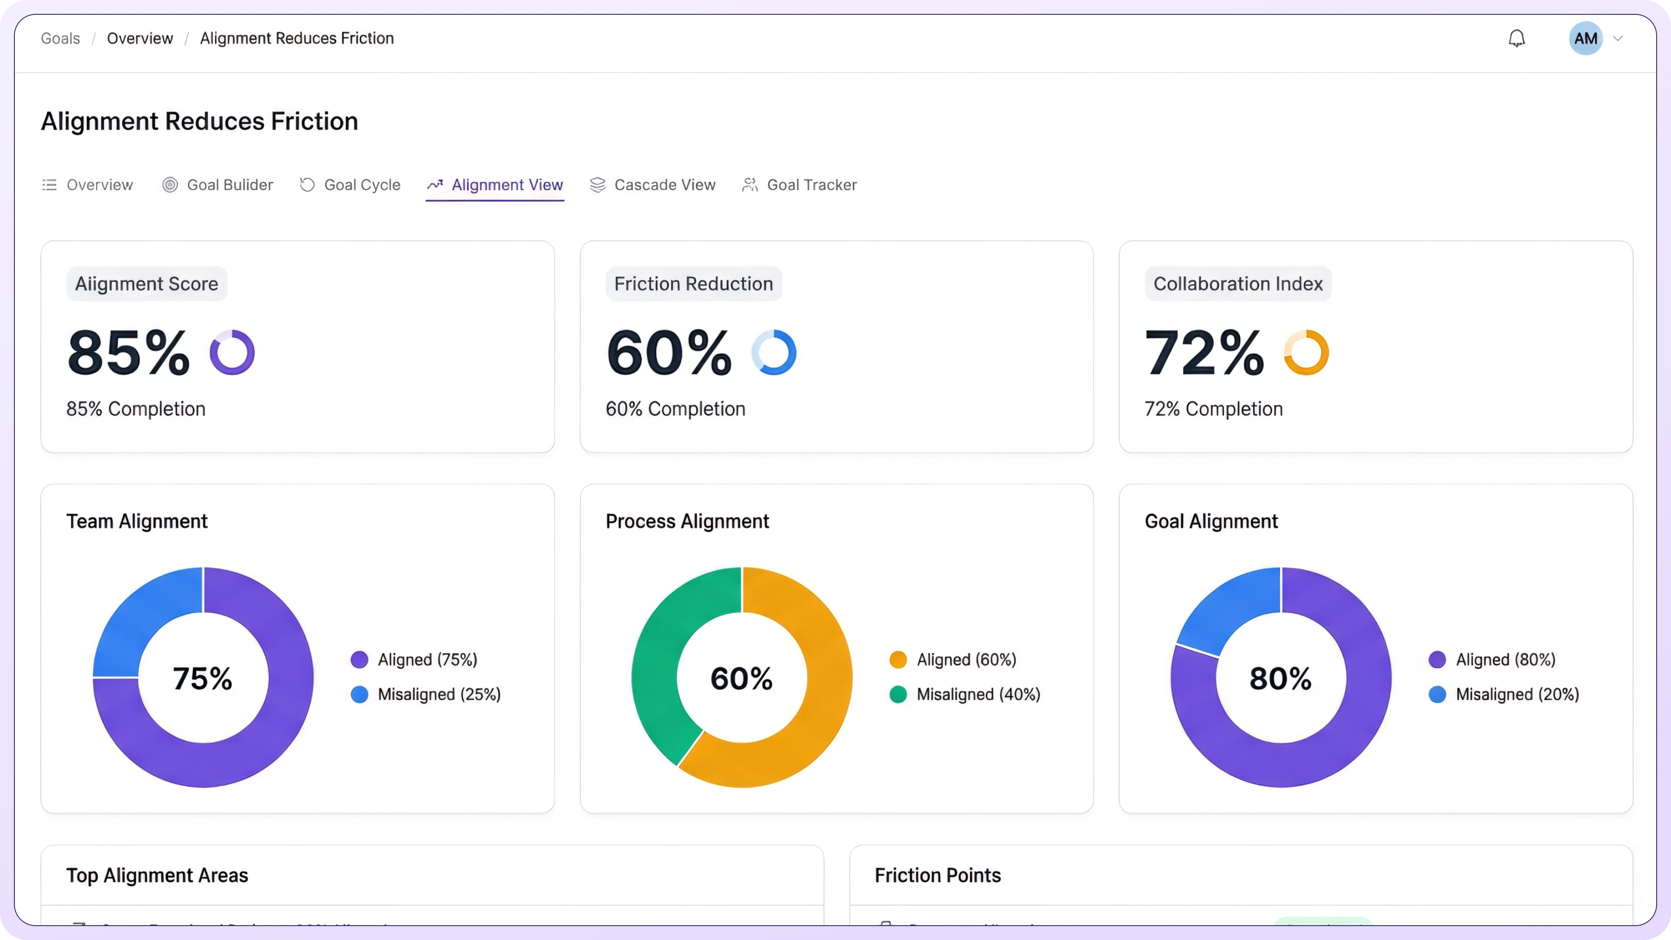Screen dimensions: 1671x940
Task: Click the Team Alignment donut chart center
Action: coord(203,678)
